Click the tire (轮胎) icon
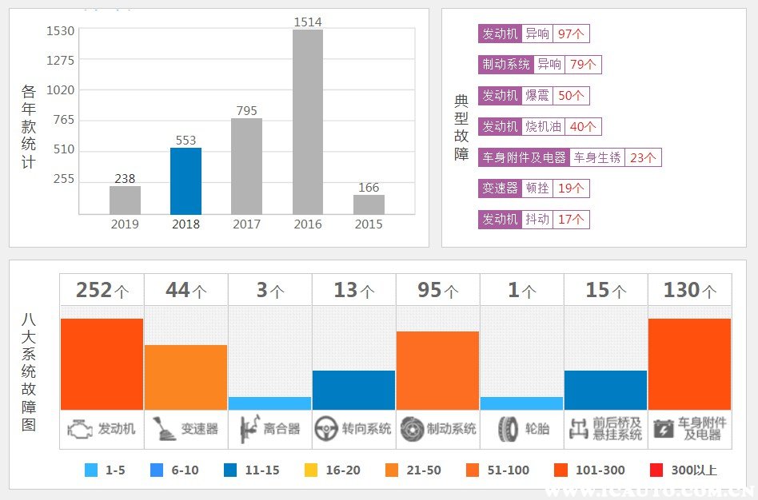758x500 pixels. pyautogui.click(x=507, y=429)
